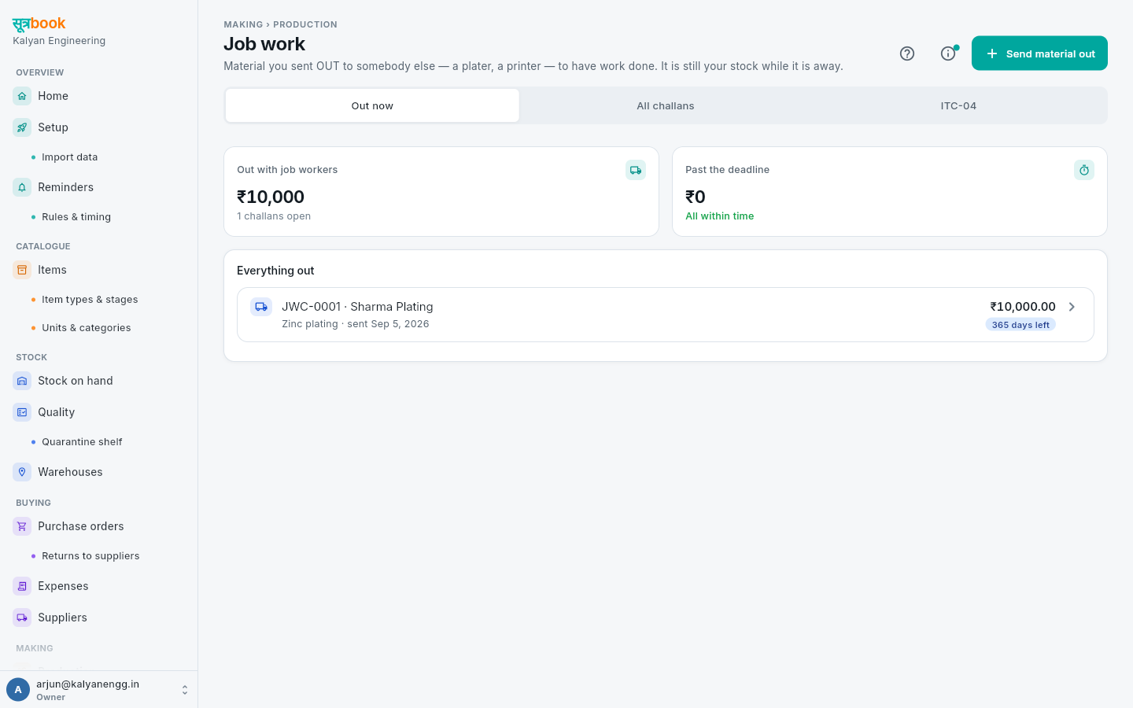Click the Items box icon
The height and width of the screenshot is (708, 1133).
22,270
